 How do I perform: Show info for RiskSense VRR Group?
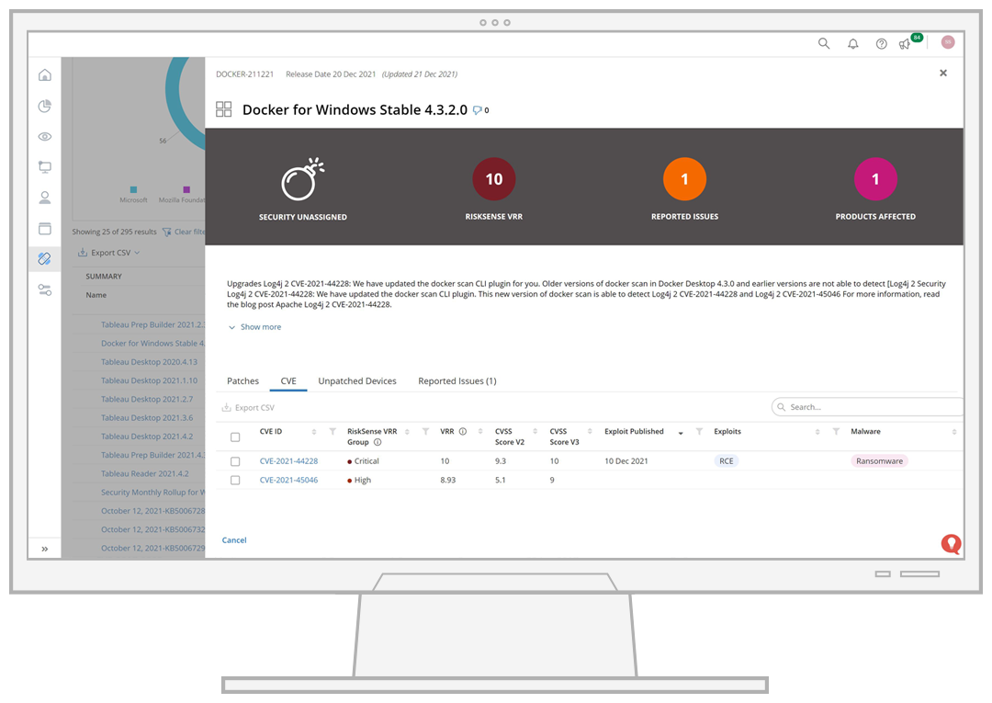(x=378, y=442)
